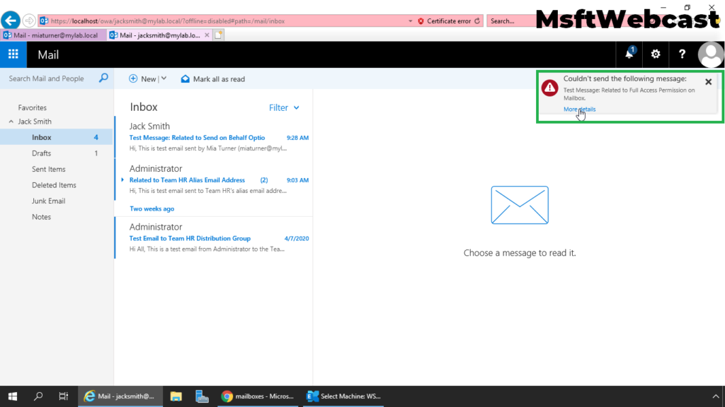Click the Mark all as read envelope icon

(185, 79)
